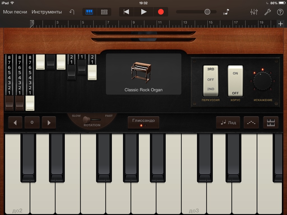The image size is (287, 215).
Task: Play black key right of до2
Action: point(28,158)
